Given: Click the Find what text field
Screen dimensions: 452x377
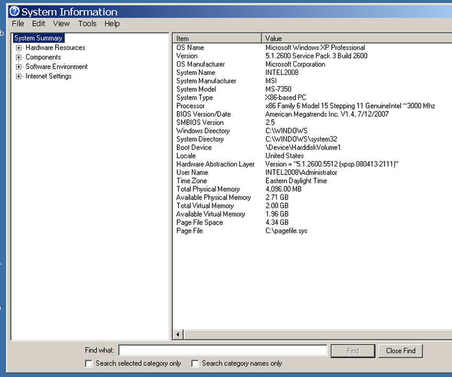Looking at the screenshot, I should (x=223, y=350).
